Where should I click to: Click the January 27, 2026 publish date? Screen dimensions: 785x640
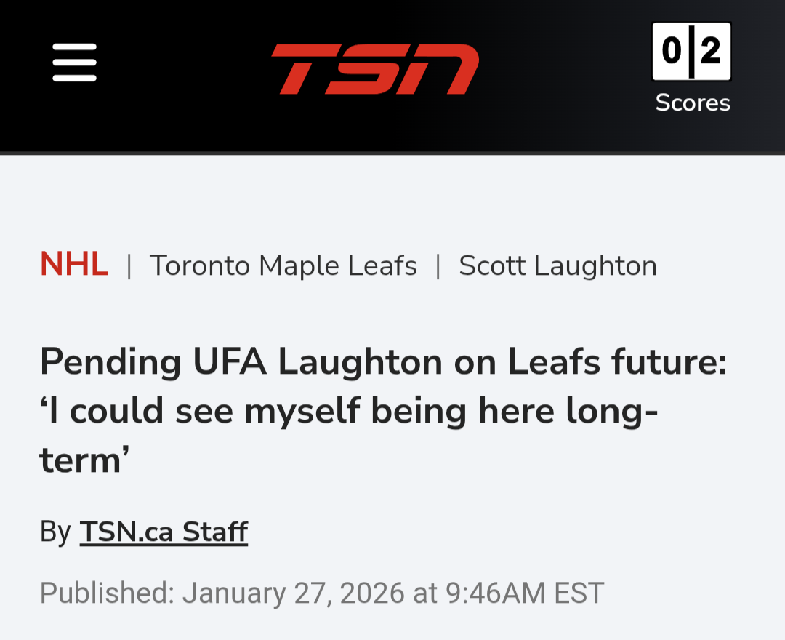pos(293,593)
